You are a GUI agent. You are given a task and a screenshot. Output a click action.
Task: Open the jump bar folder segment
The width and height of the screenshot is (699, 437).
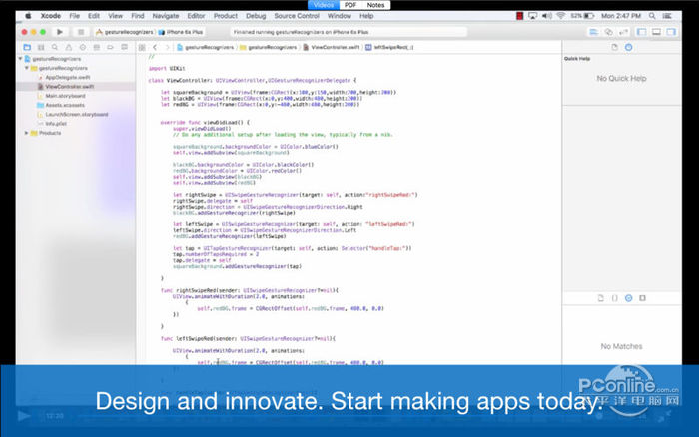[x=268, y=47]
